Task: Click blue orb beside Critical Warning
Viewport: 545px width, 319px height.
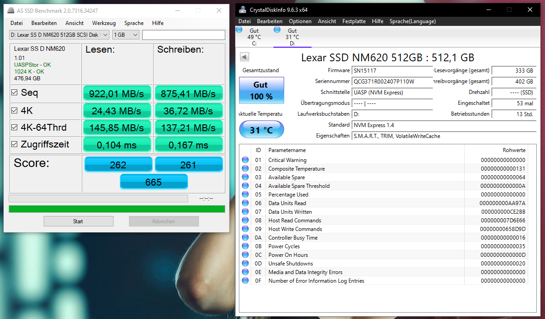Action: point(245,160)
